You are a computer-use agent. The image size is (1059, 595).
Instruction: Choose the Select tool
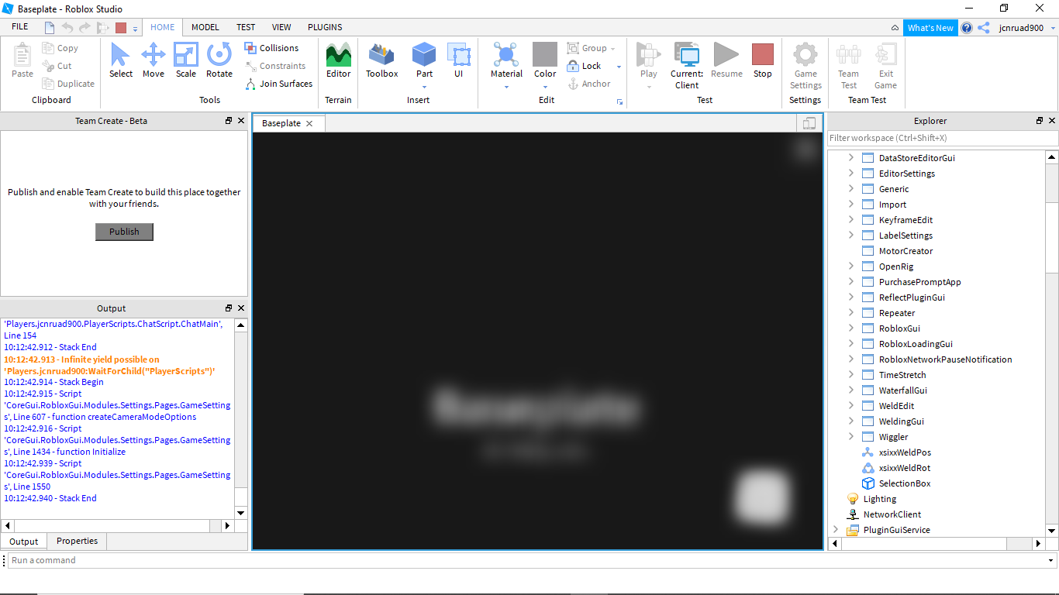[121, 60]
